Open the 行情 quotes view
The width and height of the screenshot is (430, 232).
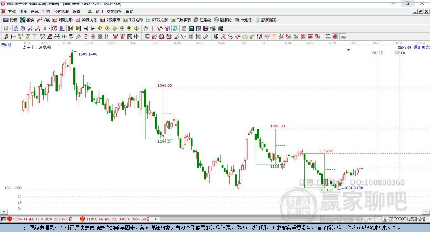pyautogui.click(x=10, y=20)
